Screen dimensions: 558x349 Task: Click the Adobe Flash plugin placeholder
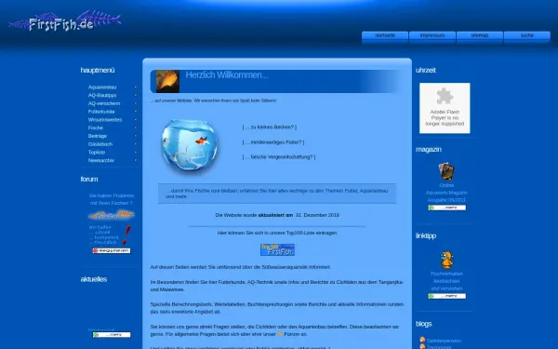pos(445,108)
